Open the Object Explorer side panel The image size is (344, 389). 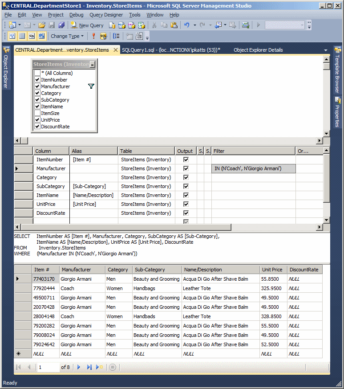(6, 67)
